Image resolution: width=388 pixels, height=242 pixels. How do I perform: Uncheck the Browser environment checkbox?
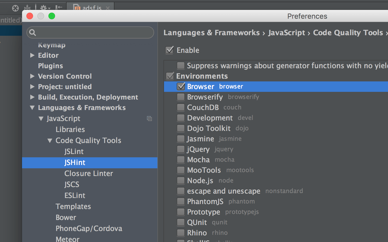[x=181, y=86]
